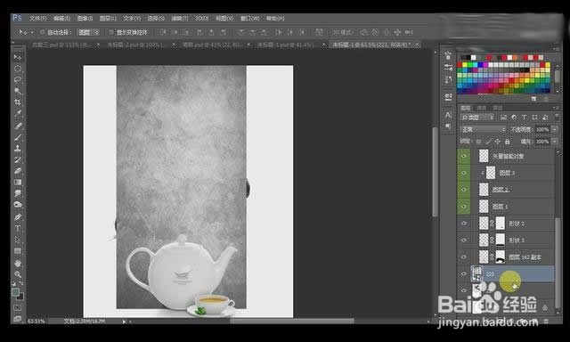The width and height of the screenshot is (570, 342).
Task: Open the 滤镜(T) menu
Action: [x=180, y=18]
